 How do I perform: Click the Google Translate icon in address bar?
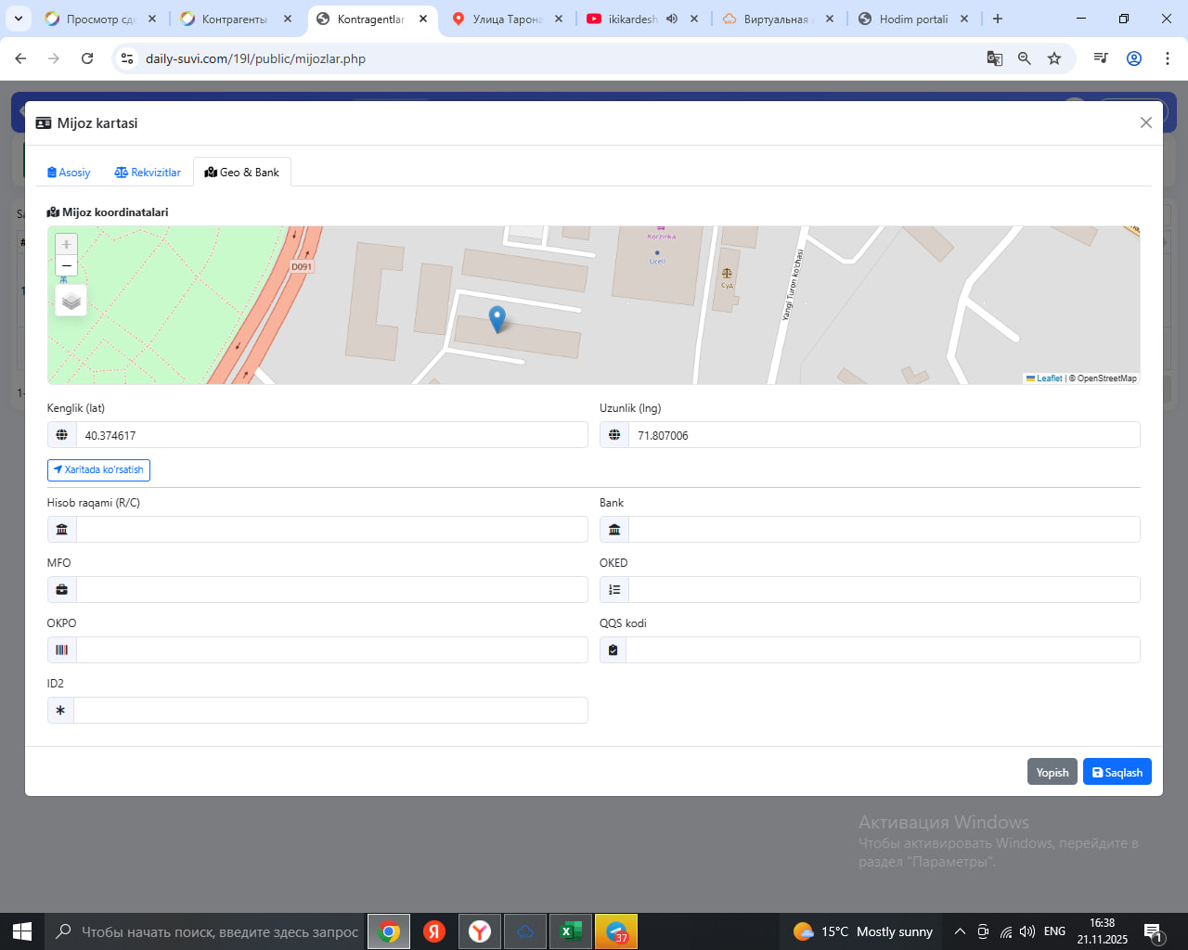[x=994, y=58]
